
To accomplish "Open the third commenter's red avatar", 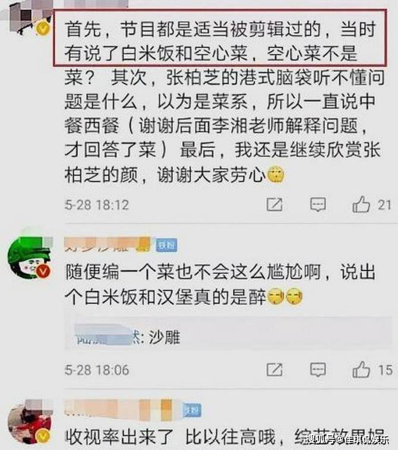I will tap(30, 422).
